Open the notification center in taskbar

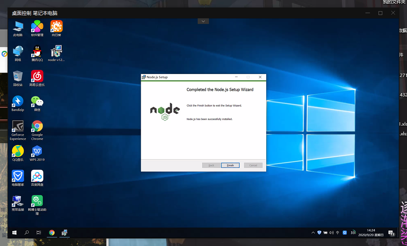tap(391, 233)
